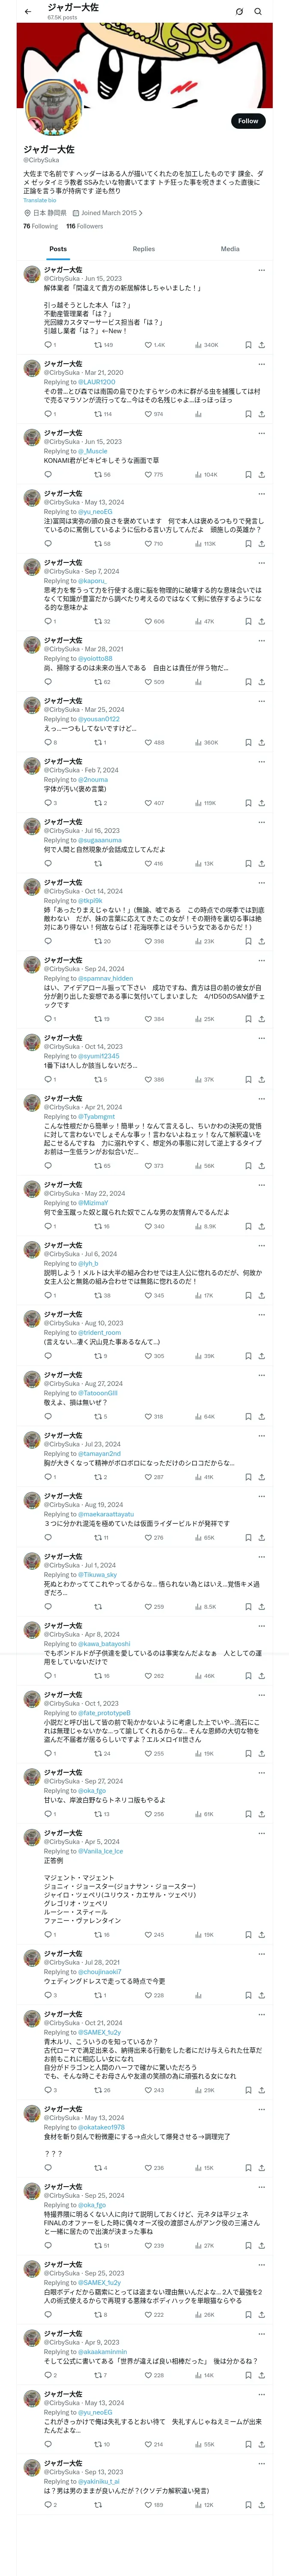Switch to the Media tab
Viewport: 289px width, 2576px height.
coord(230,249)
